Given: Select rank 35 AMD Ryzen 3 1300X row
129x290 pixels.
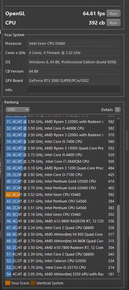Looking at the screenshot, I should pyautogui.click(x=60, y=148).
